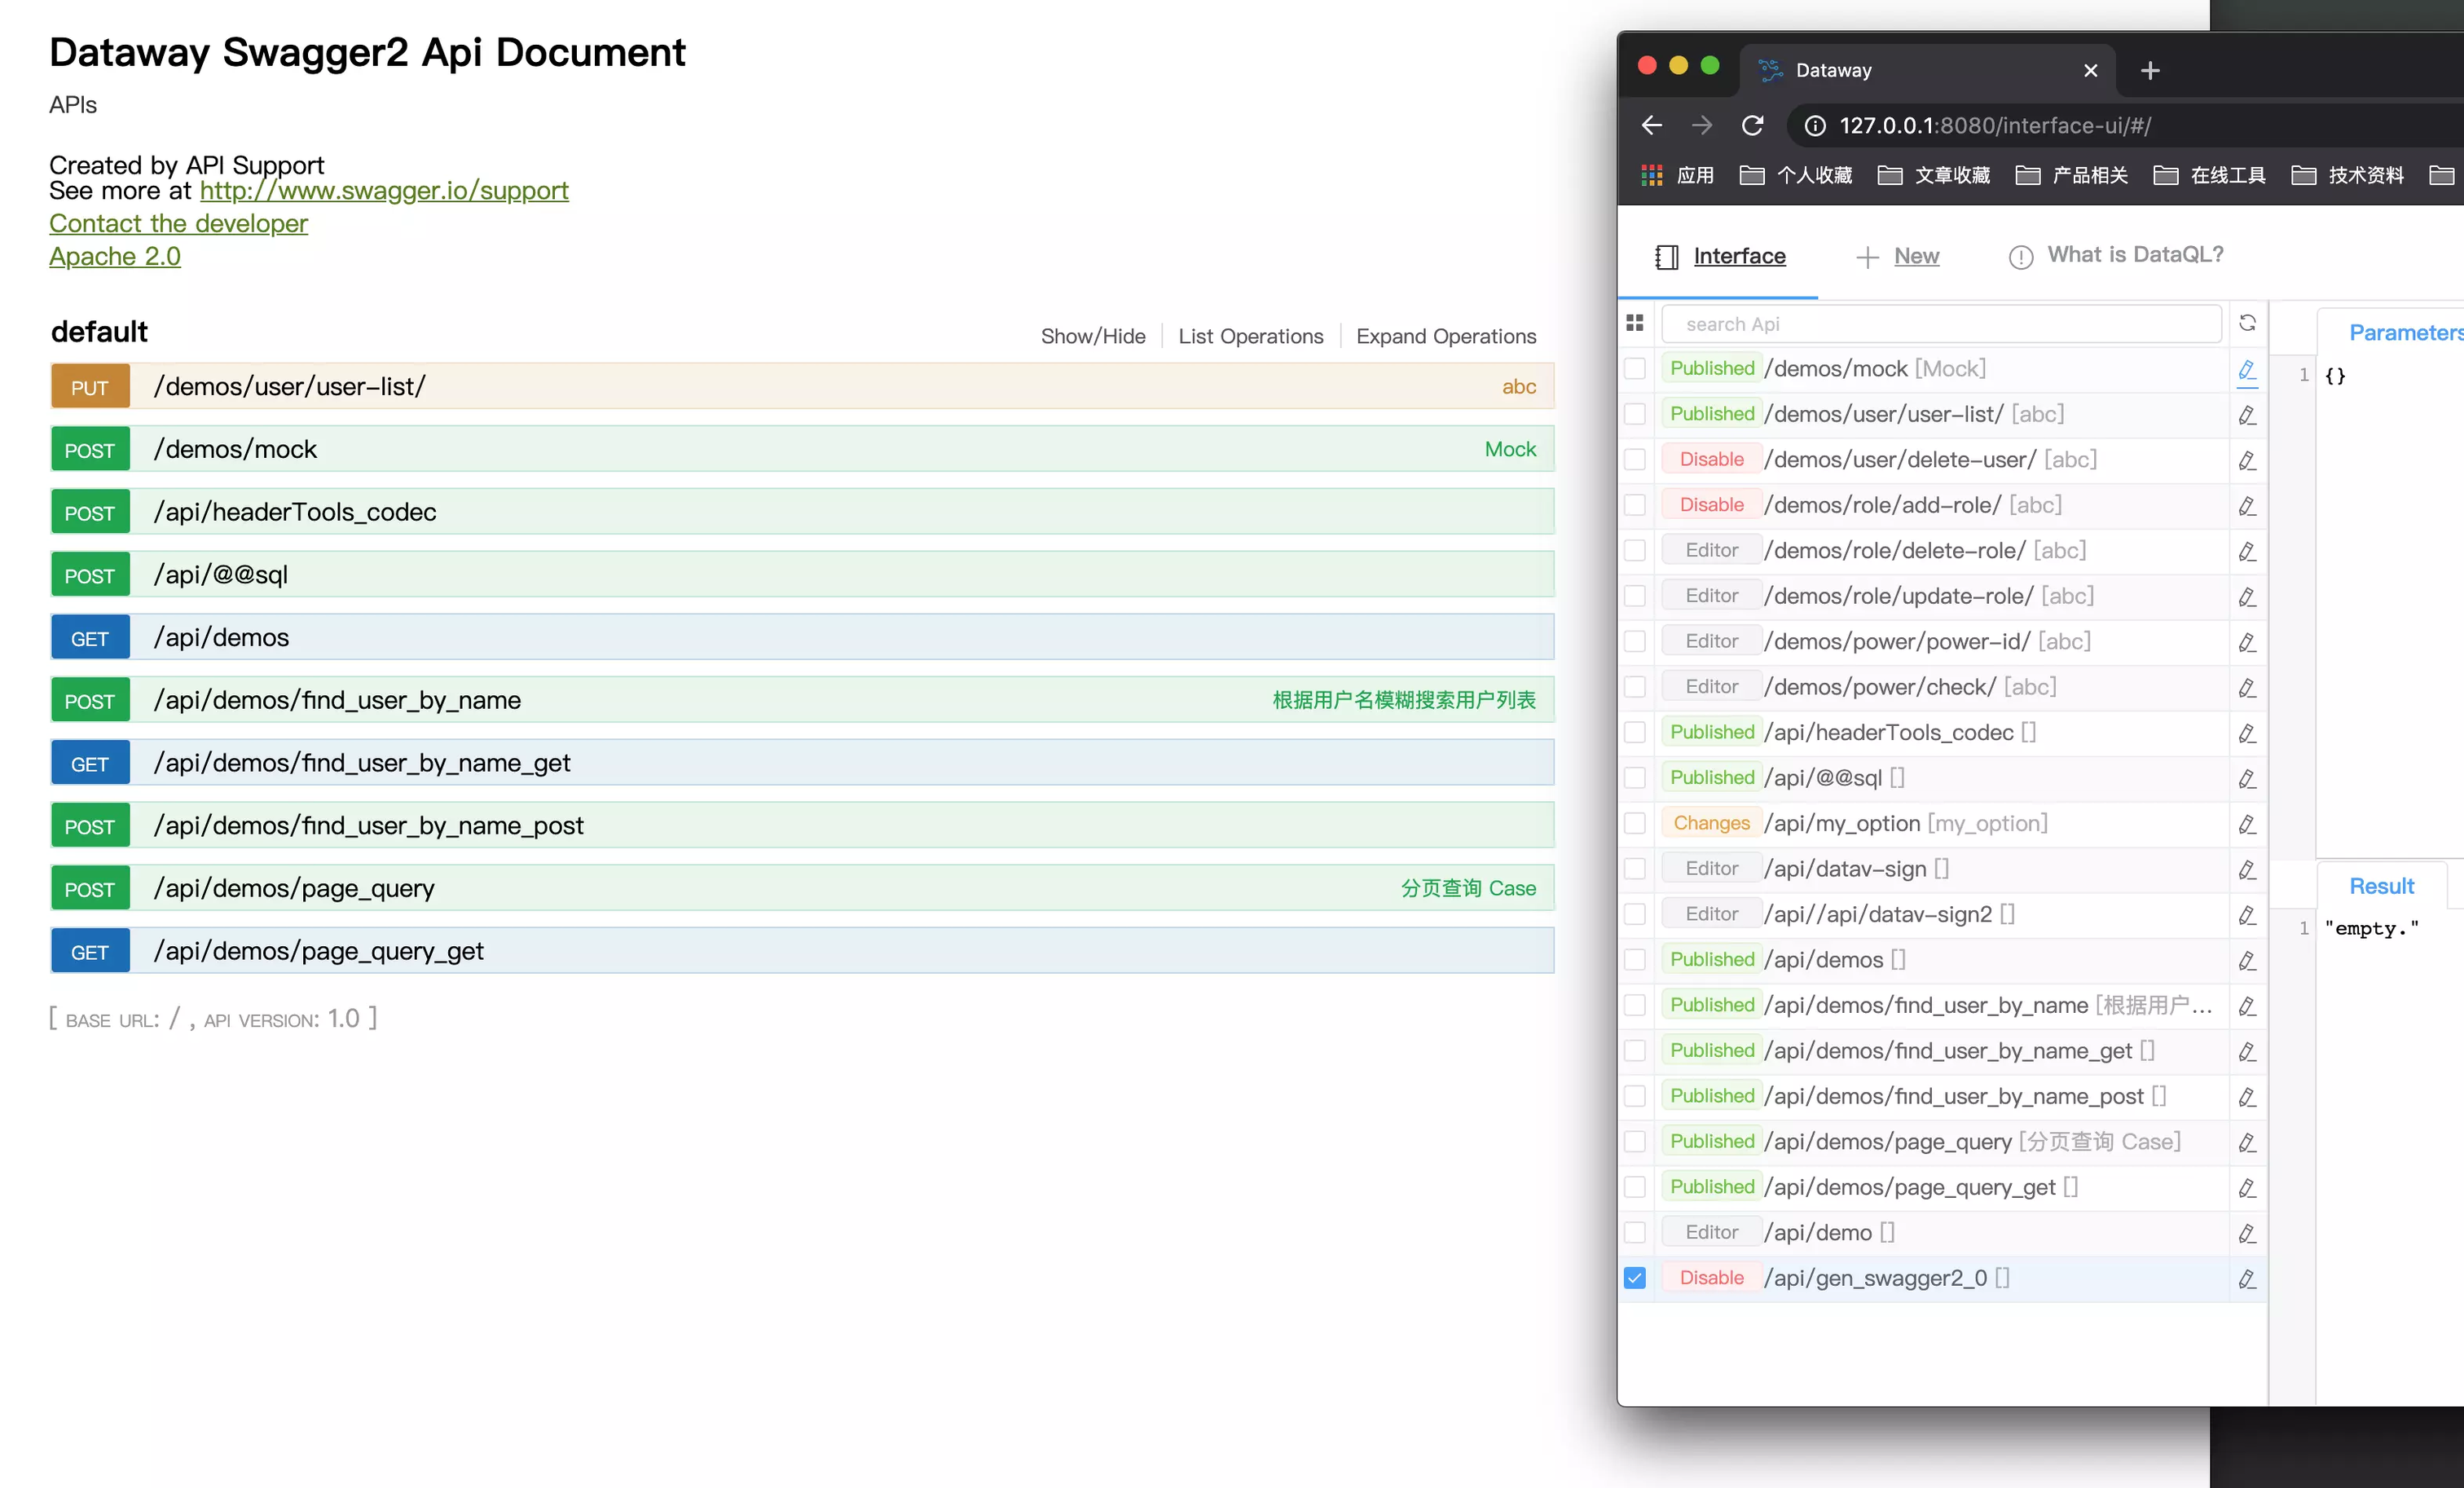Image resolution: width=2464 pixels, height=1488 pixels.
Task: Go back in browser history
Action: pyautogui.click(x=1652, y=125)
